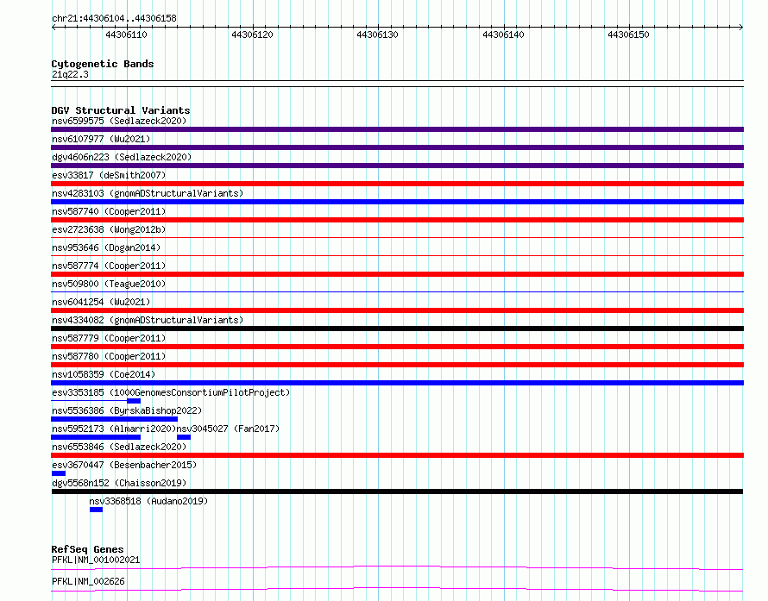Click the 21q22.3 cytogenetic band label
The image size is (768, 601).
(x=70, y=74)
